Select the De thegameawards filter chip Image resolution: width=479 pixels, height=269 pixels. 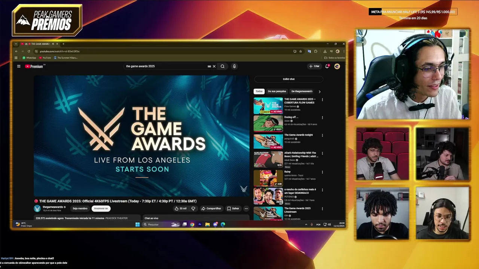pyautogui.click(x=302, y=91)
